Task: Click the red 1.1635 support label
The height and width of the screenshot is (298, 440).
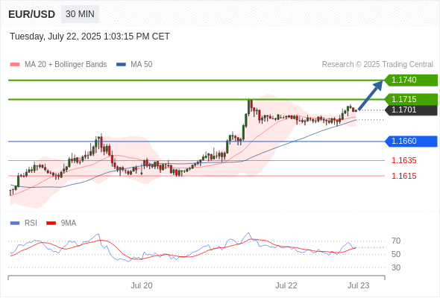Action: (404, 161)
